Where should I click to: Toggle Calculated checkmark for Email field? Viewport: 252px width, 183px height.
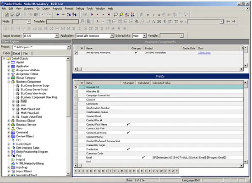[x=143, y=157]
